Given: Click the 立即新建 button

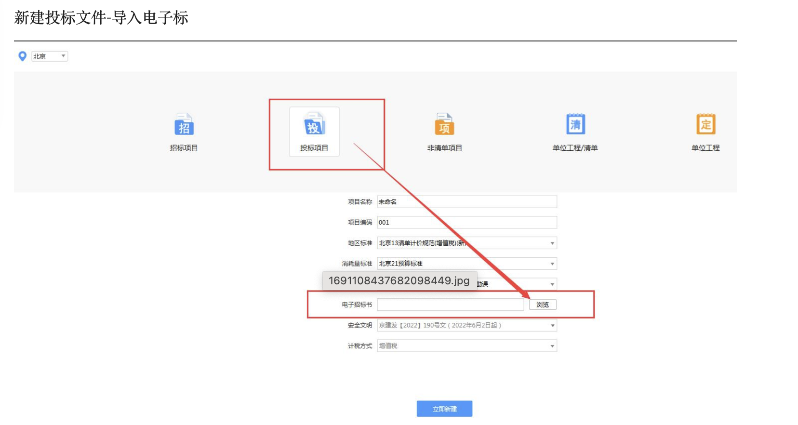Looking at the screenshot, I should click(x=444, y=409).
